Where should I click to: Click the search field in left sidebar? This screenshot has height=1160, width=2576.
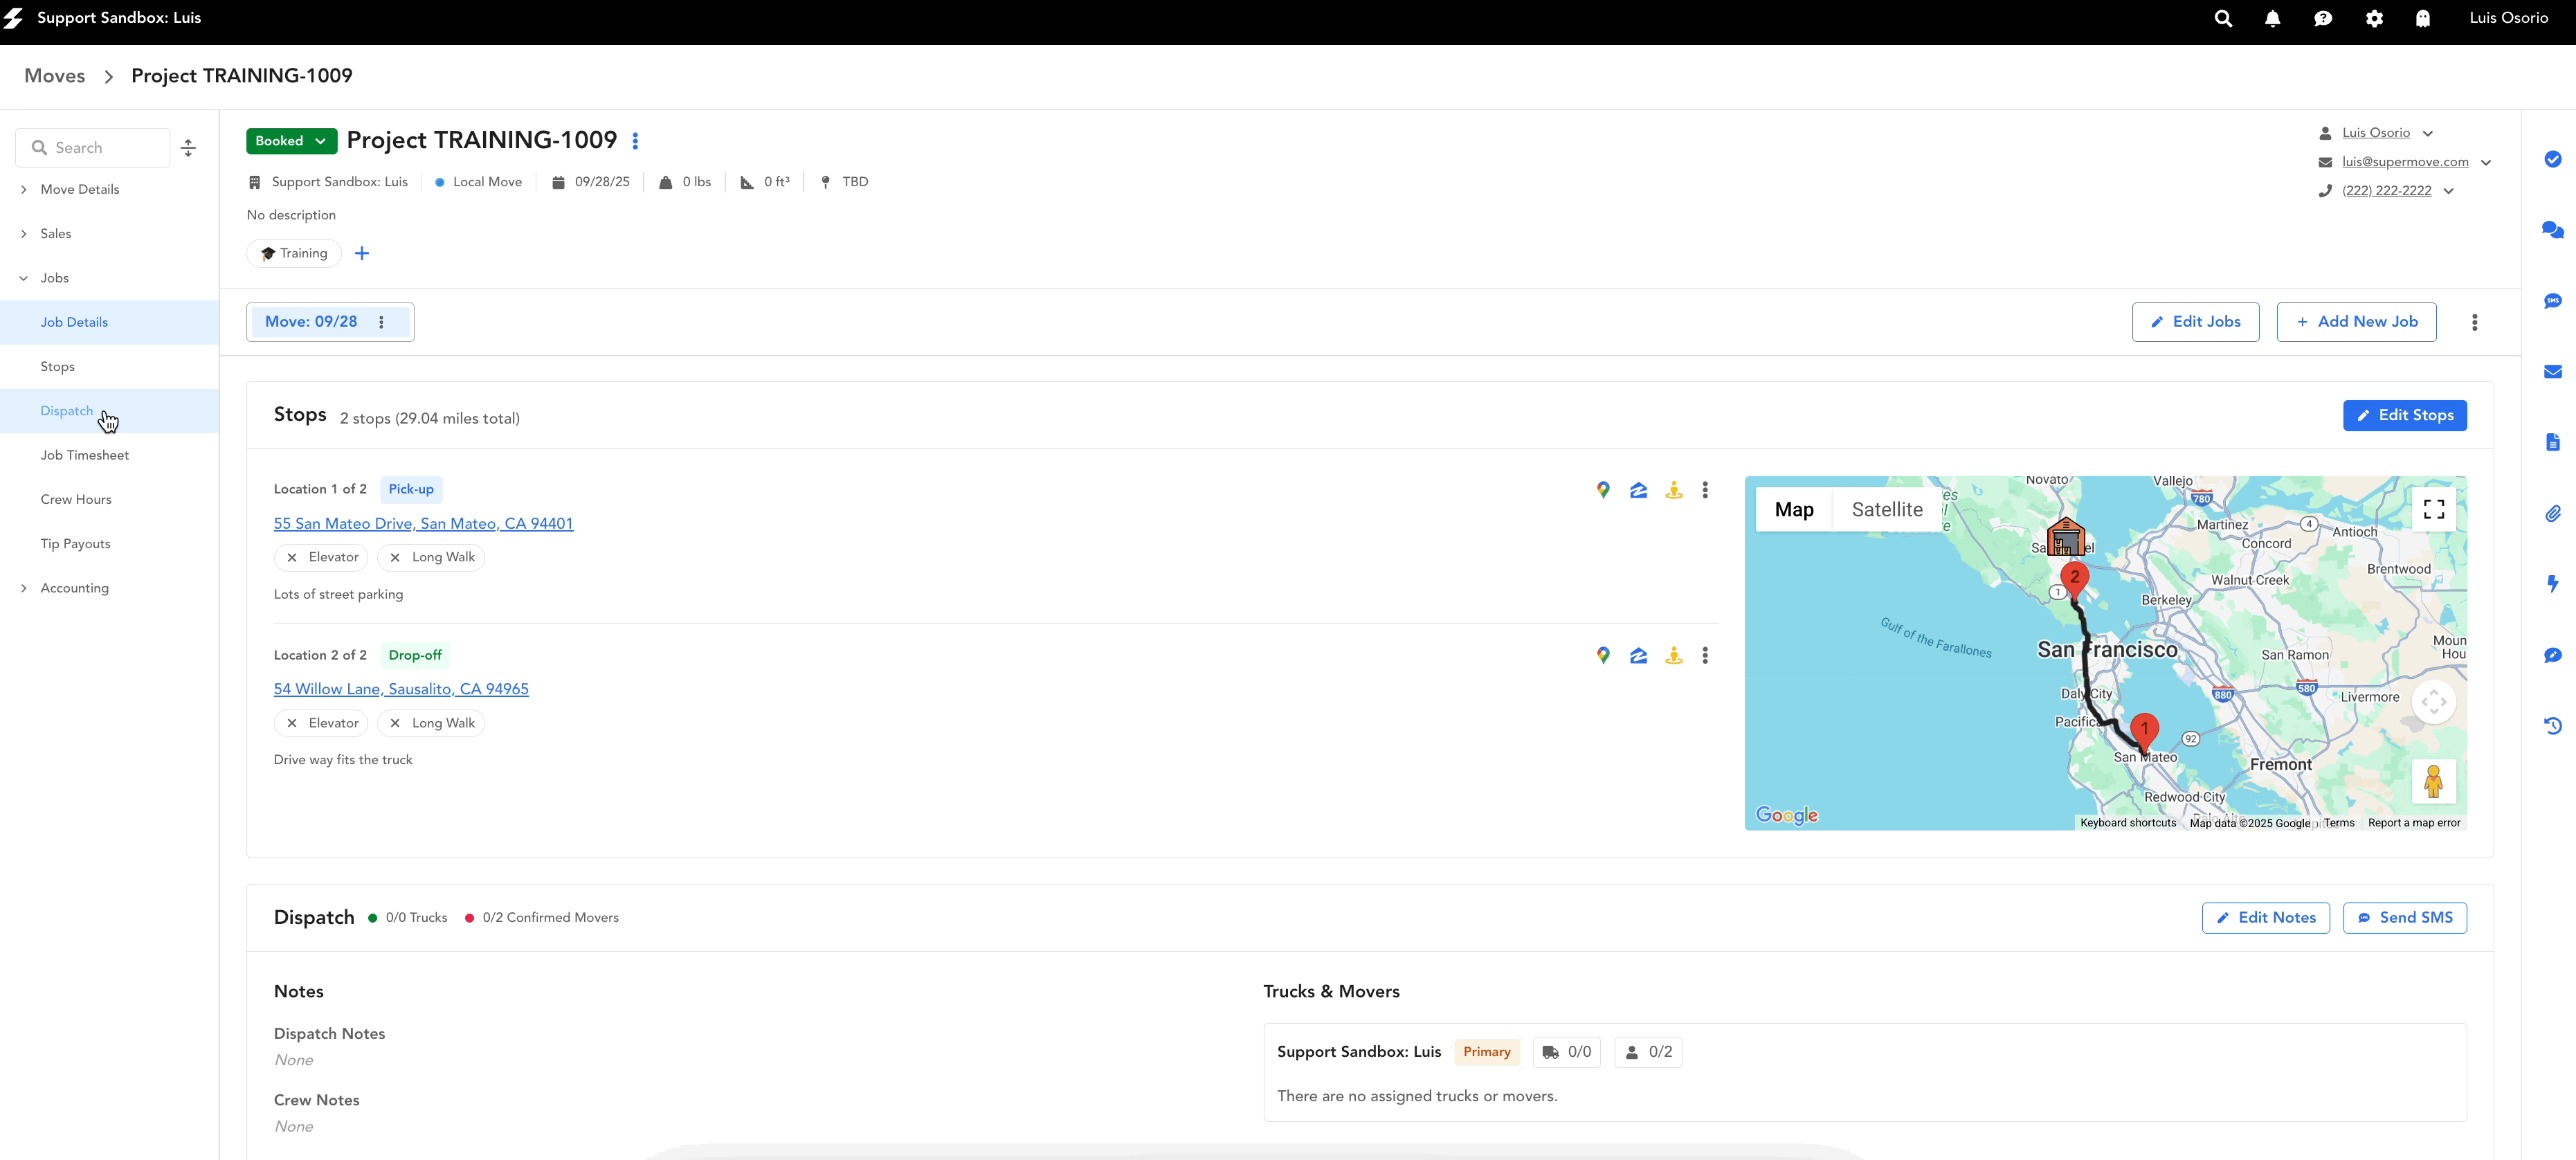(x=92, y=147)
